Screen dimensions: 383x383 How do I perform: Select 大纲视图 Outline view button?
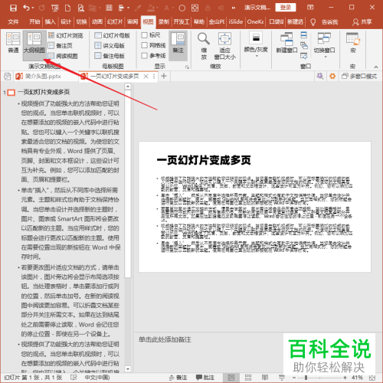tap(34, 45)
